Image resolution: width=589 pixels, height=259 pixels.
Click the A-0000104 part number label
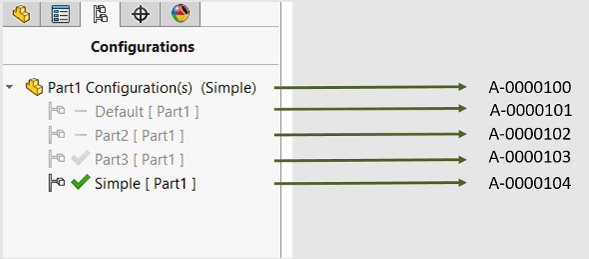click(530, 183)
